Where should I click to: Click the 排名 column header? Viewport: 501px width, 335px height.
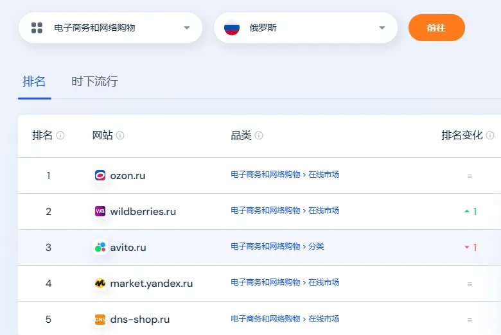(x=42, y=135)
